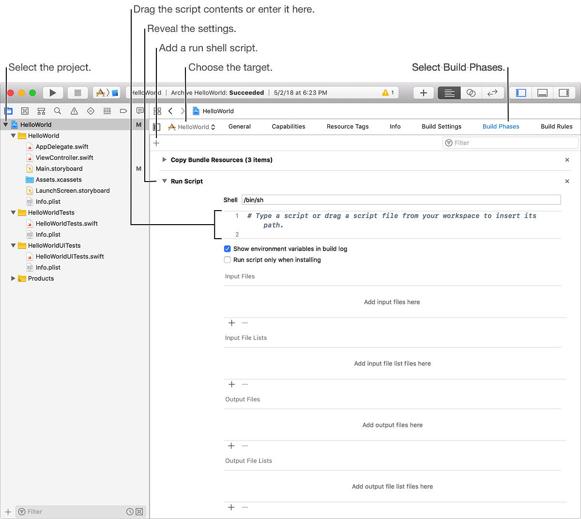Open the Symbol navigator
581x519 pixels.
(x=41, y=111)
